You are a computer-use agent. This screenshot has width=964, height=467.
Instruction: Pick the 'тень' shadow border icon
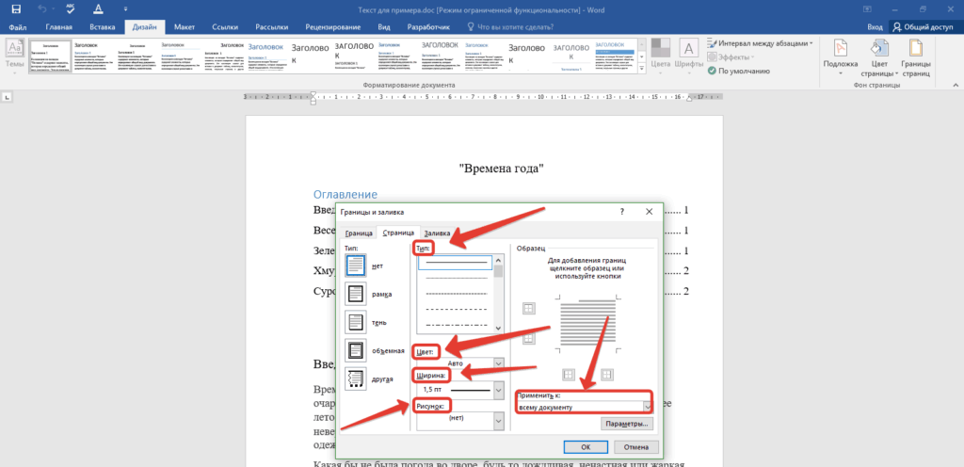356,321
